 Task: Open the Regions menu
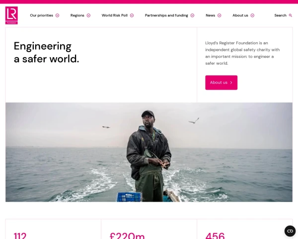click(x=77, y=15)
